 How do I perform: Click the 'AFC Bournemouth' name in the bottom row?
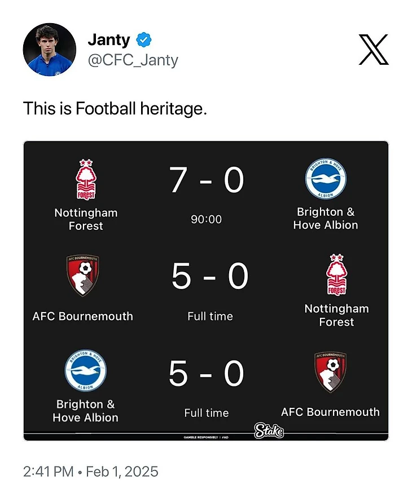click(330, 412)
